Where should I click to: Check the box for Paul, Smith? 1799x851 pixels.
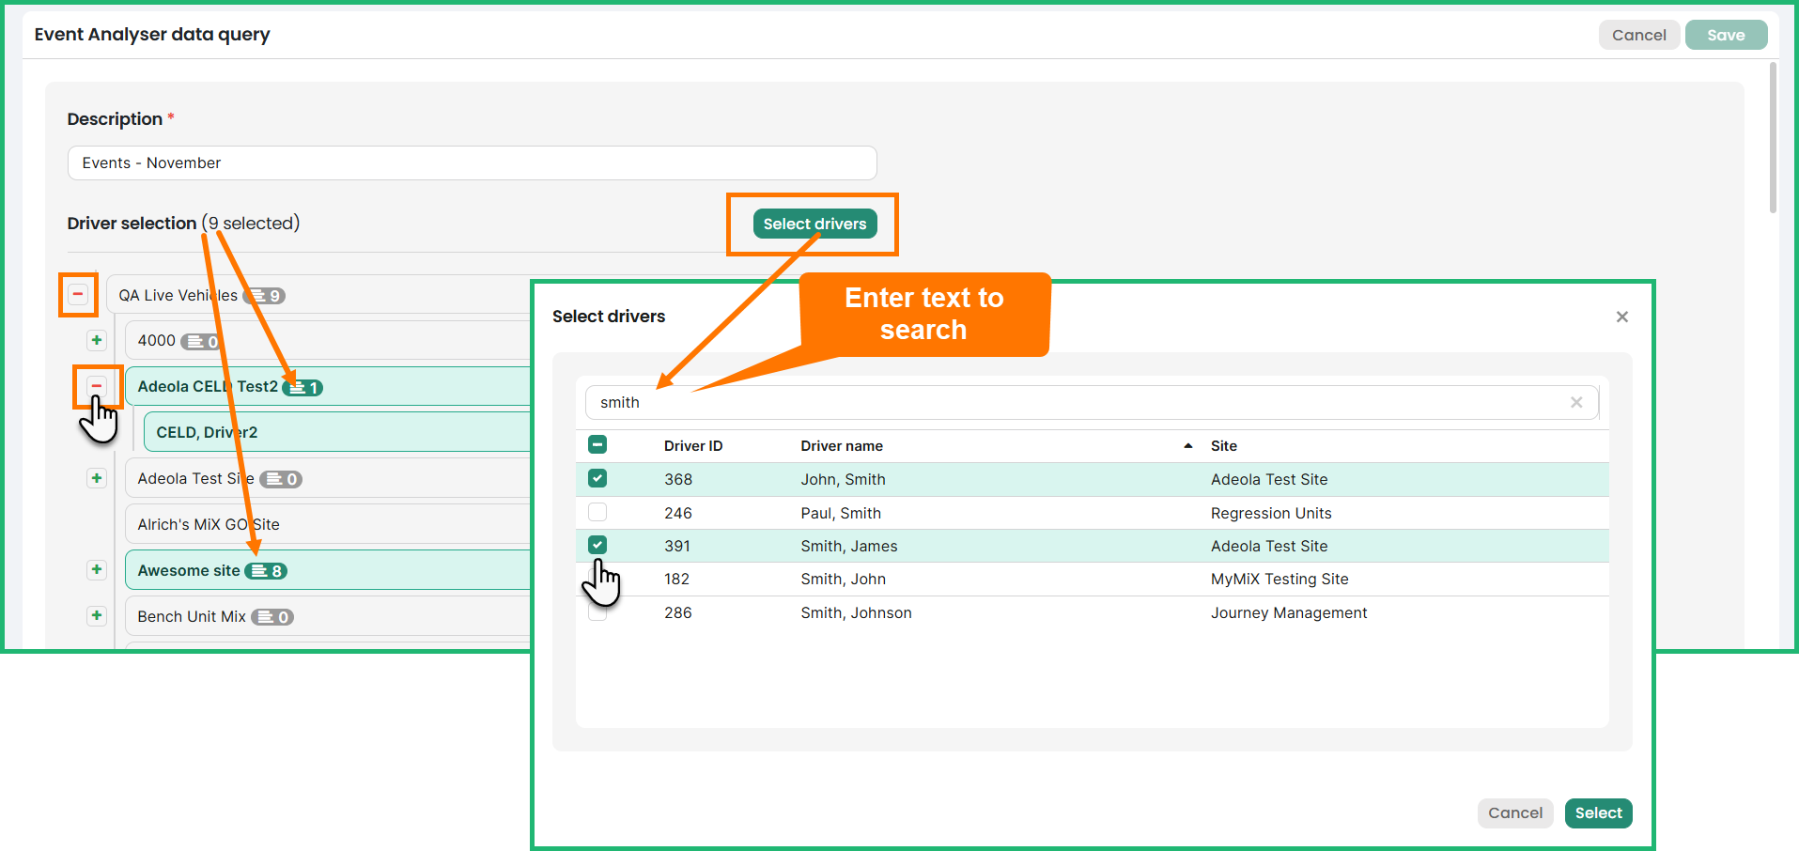(597, 513)
